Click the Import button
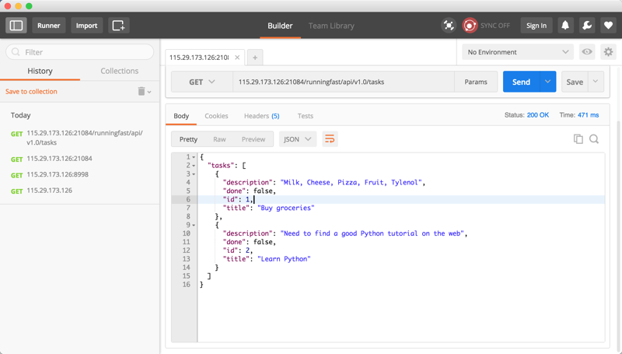The height and width of the screenshot is (354, 622). click(x=86, y=26)
